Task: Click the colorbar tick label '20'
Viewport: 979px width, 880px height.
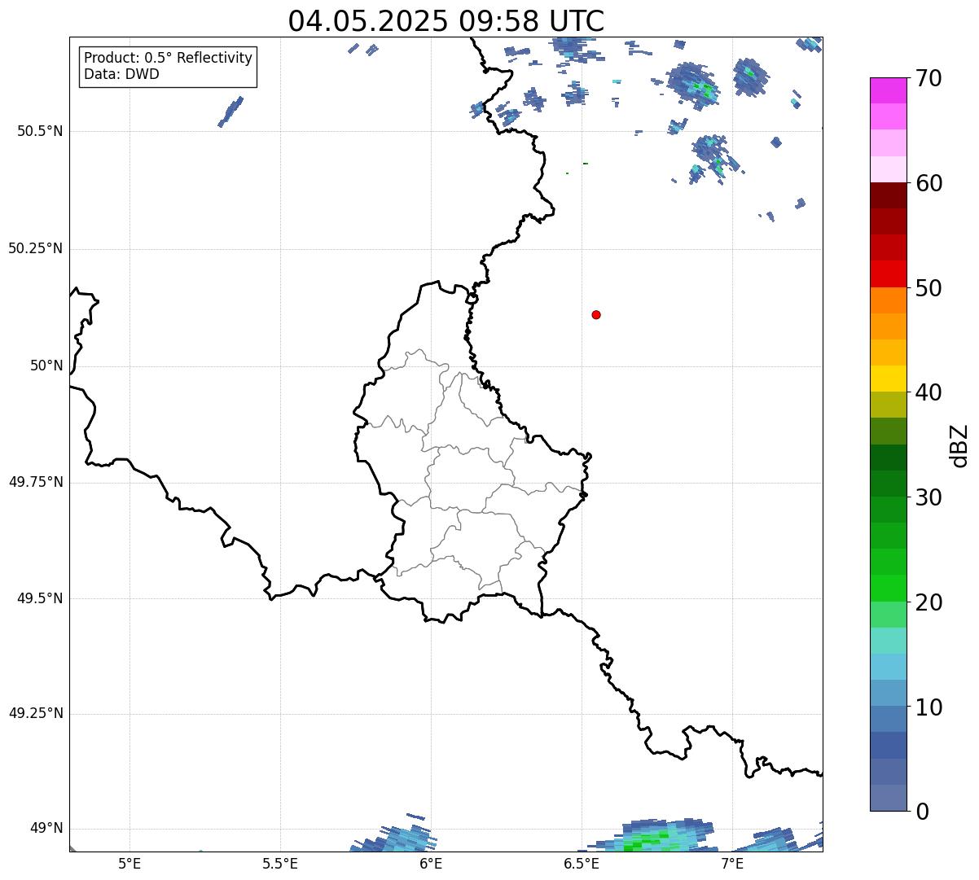Action: click(x=929, y=602)
